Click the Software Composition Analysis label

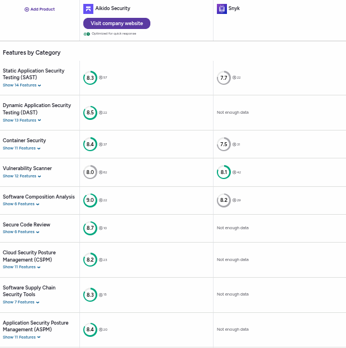pos(39,197)
